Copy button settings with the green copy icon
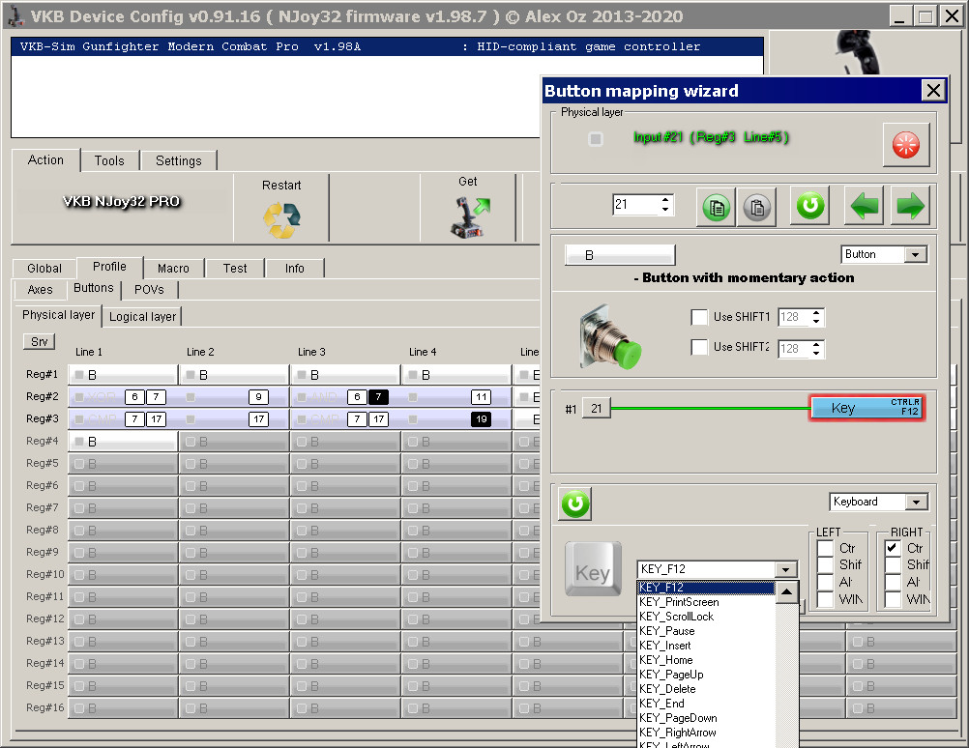Viewport: 969px width, 748px height. [717, 207]
